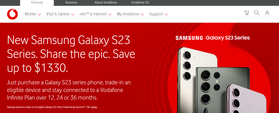Expand the Mobile dropdown menu
279x113 pixels.
pos(33,14)
